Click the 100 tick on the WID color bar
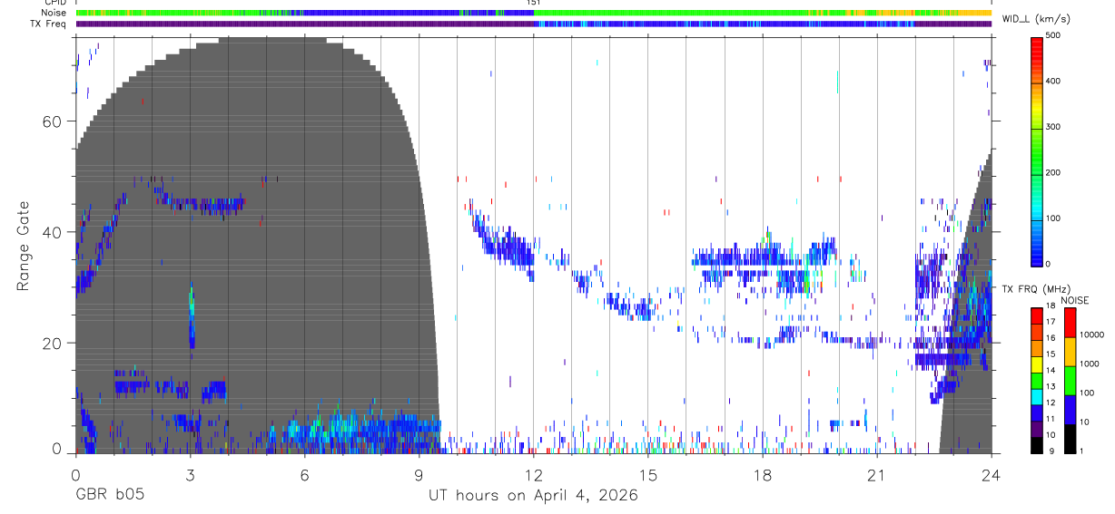Viewport: 1115px width, 514px height. (x=1055, y=218)
